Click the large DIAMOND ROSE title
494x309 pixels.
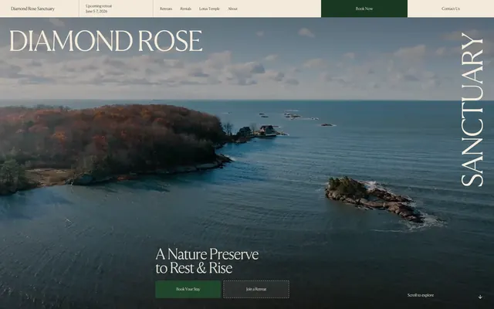(106, 41)
